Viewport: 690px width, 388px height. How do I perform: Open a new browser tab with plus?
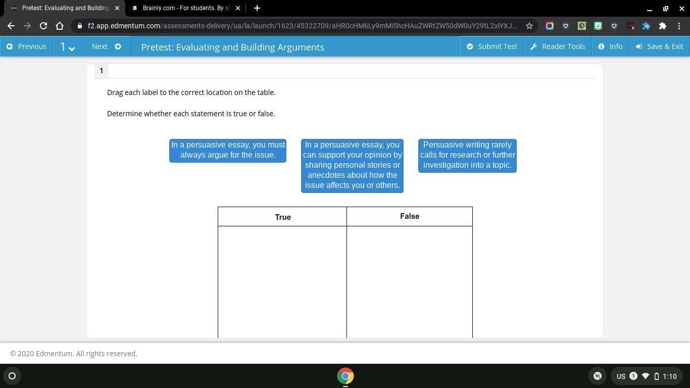click(257, 8)
